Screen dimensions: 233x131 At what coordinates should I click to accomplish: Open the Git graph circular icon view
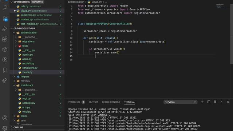coord(5,60)
